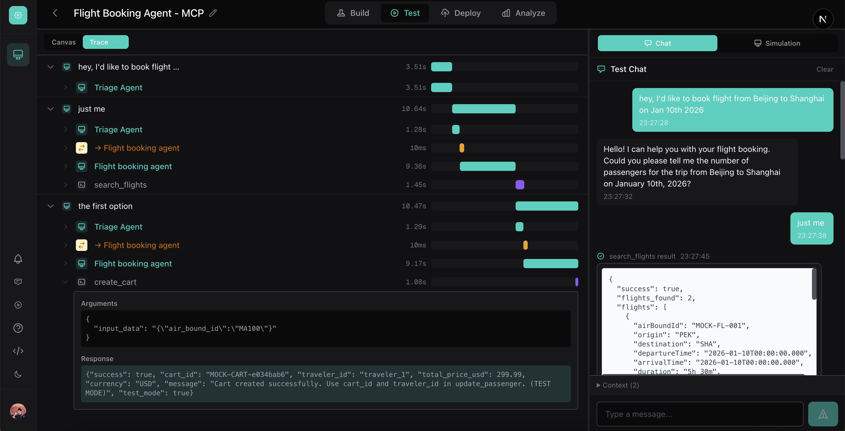
Task: Edit agent name with the pencil icon
Action: pos(213,13)
